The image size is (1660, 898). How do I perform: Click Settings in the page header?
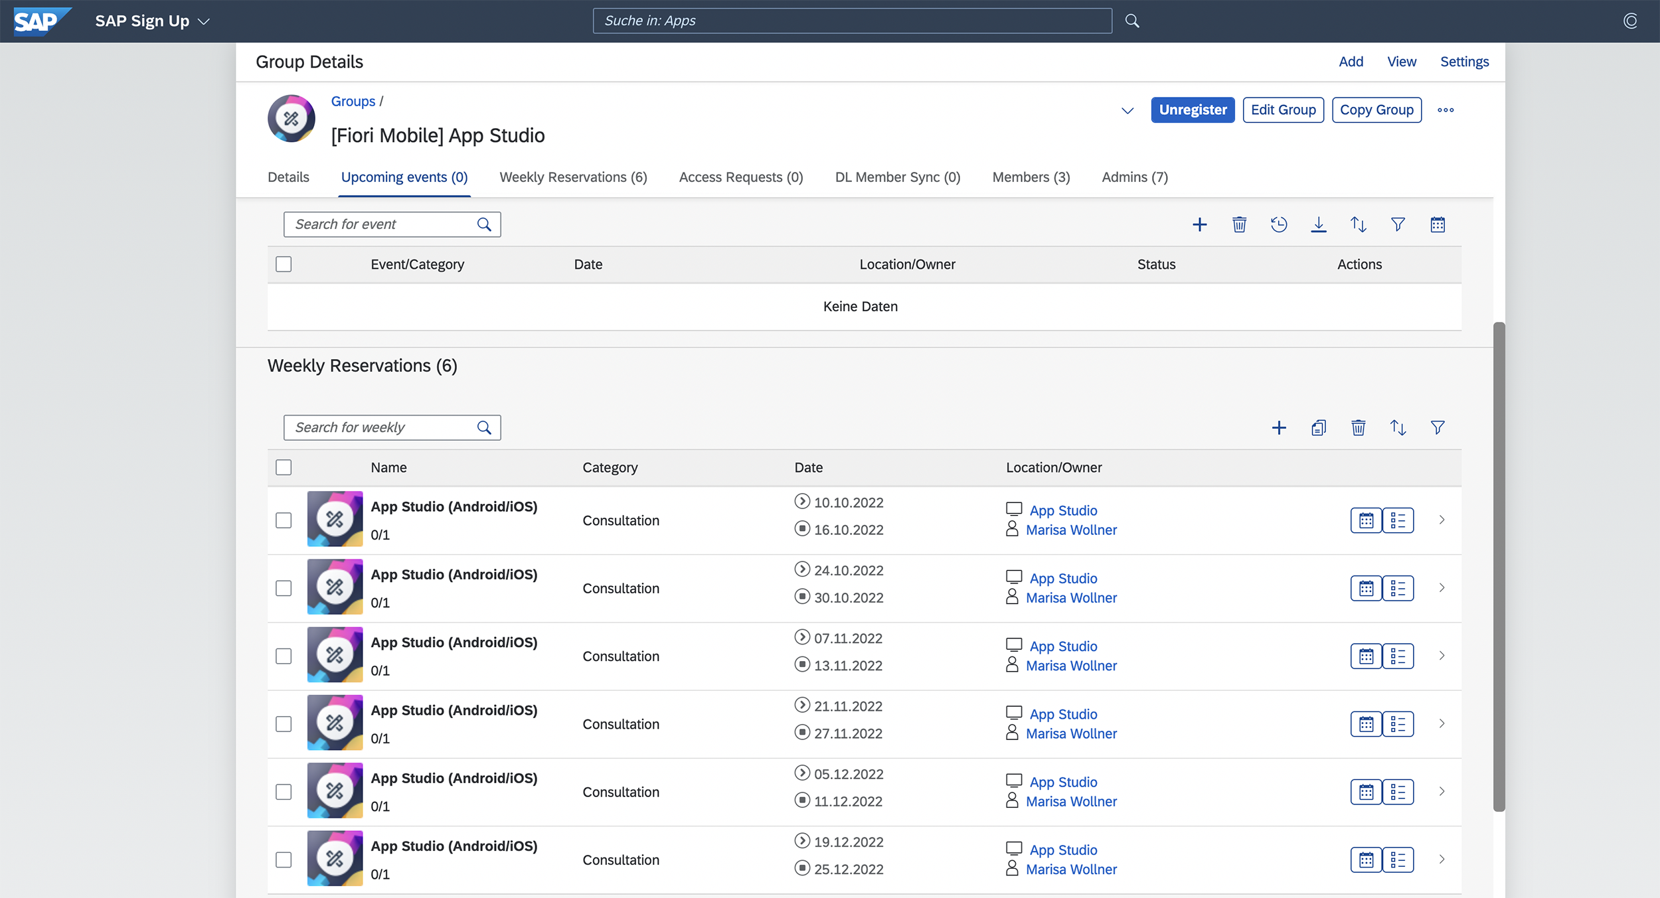(x=1464, y=62)
